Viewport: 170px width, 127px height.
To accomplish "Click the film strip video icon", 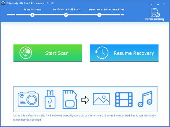I will pos(124,100).
